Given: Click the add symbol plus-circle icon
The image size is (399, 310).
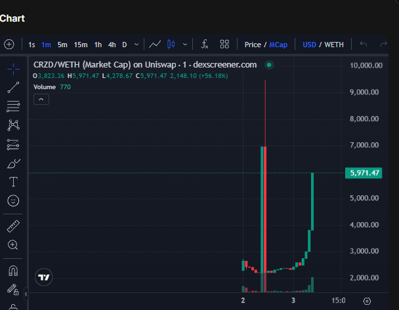Looking at the screenshot, I should tap(9, 45).
